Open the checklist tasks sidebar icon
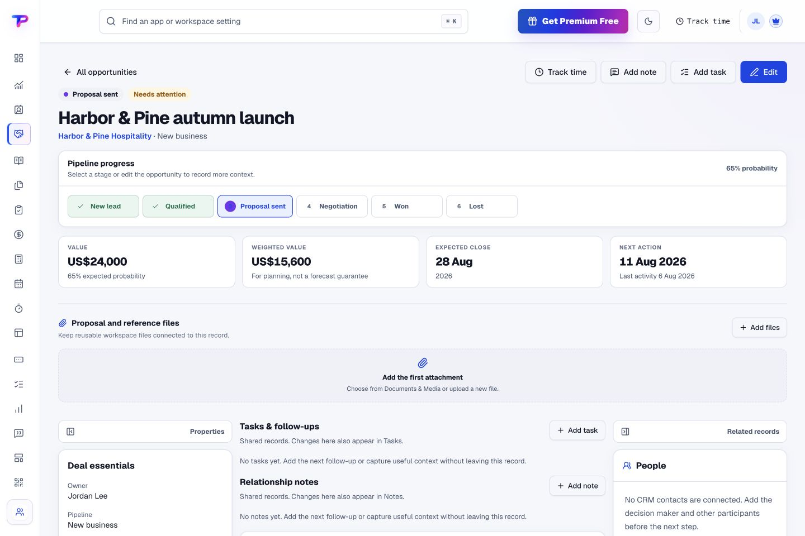Image resolution: width=805 pixels, height=536 pixels. click(x=18, y=384)
